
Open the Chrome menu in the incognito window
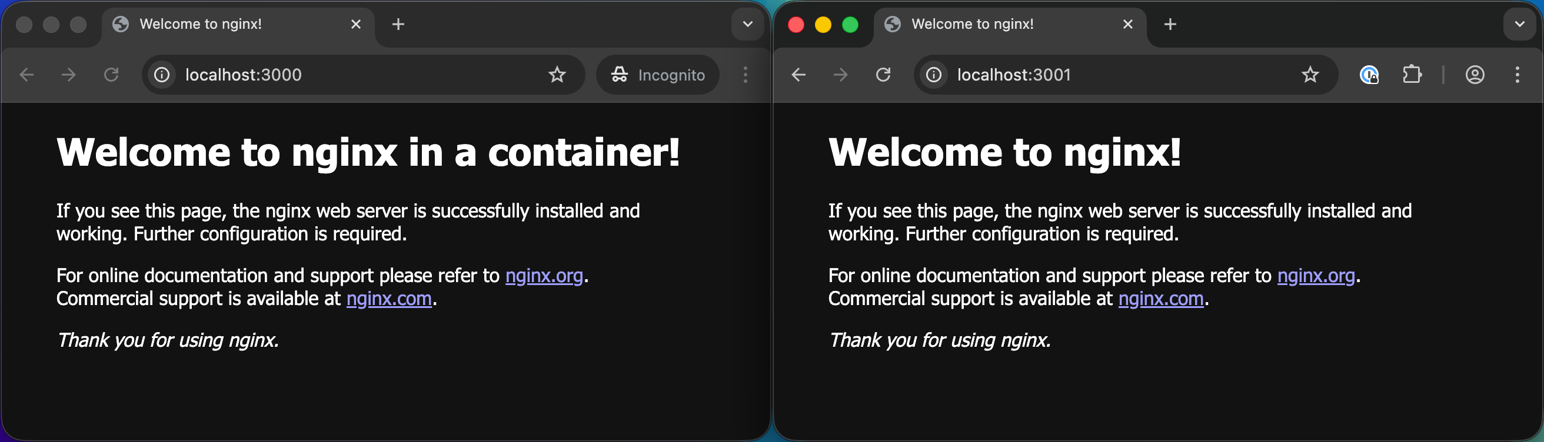coord(745,75)
